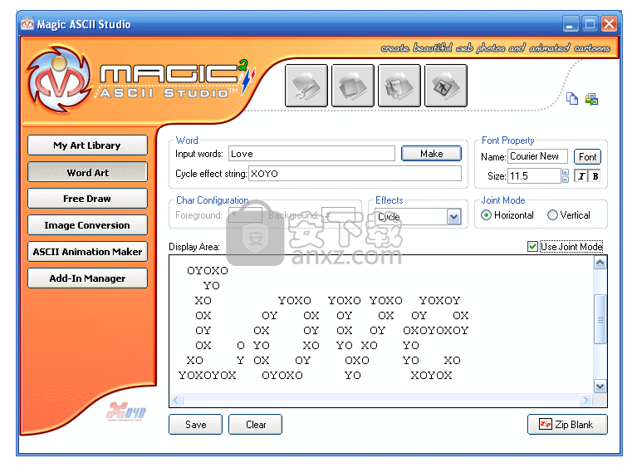Switch to Word Art section
Image resolution: width=632 pixels, height=468 pixels.
pos(87,172)
